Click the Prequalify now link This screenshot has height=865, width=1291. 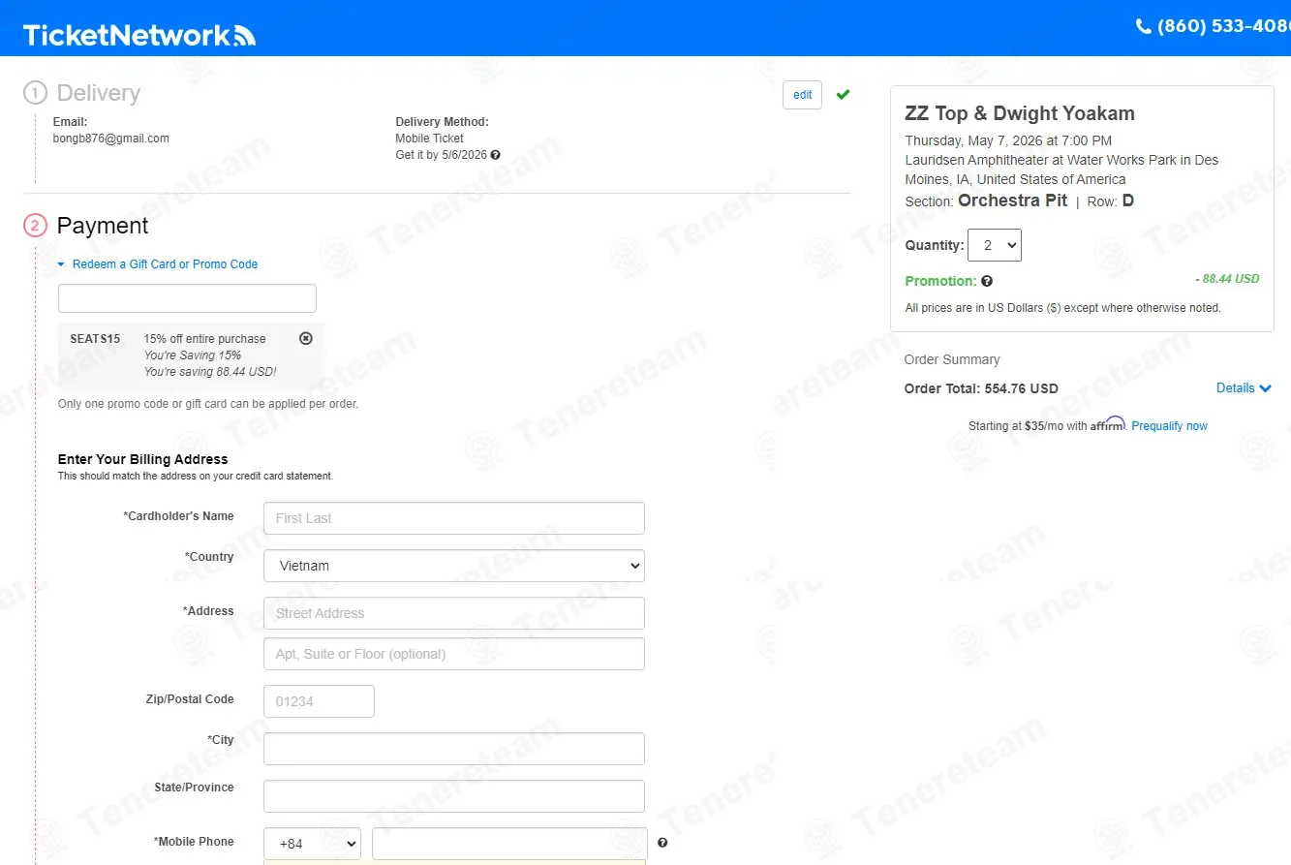tap(1170, 426)
